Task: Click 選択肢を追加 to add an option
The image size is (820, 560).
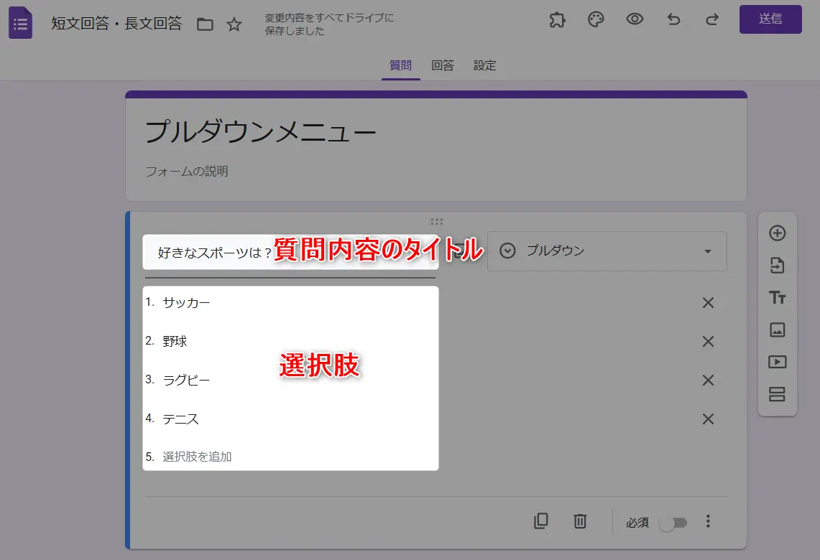Action: pos(197,457)
